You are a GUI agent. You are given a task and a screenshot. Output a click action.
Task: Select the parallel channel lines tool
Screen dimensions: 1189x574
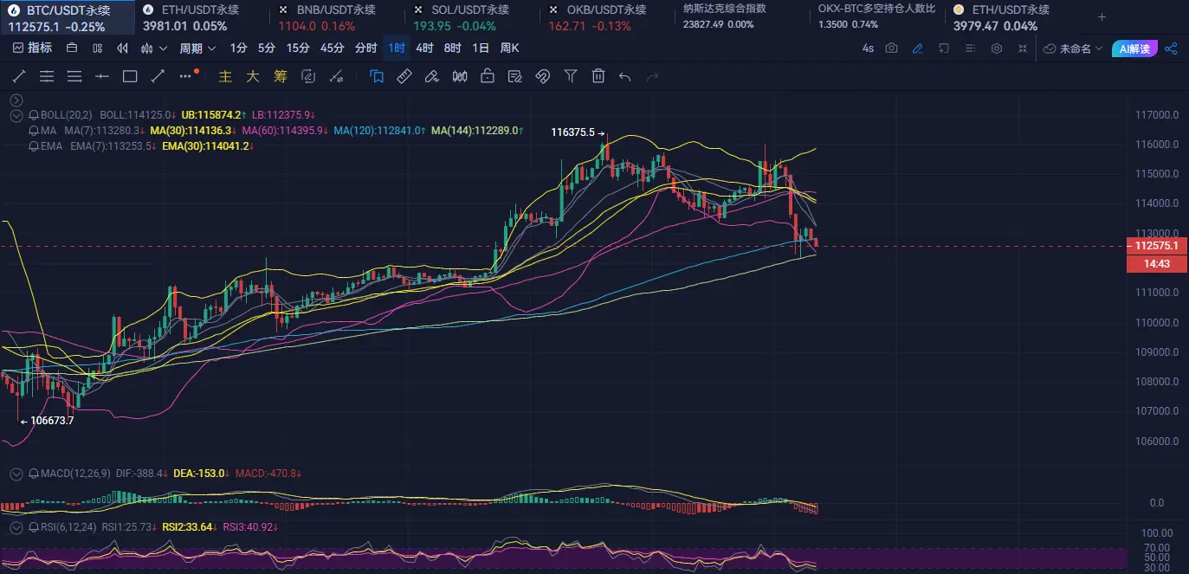(47, 76)
